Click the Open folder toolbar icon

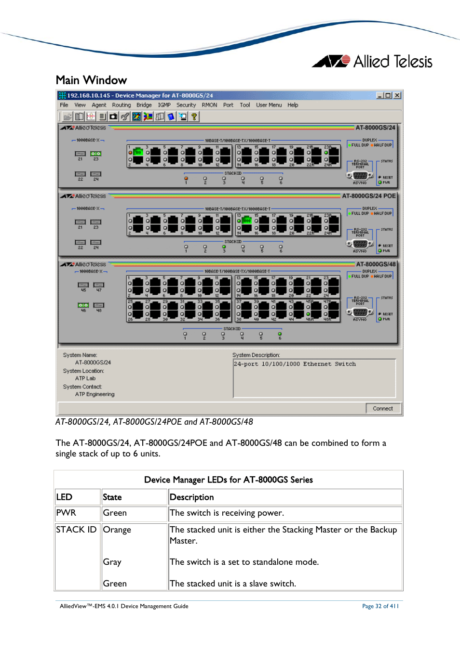68,117
